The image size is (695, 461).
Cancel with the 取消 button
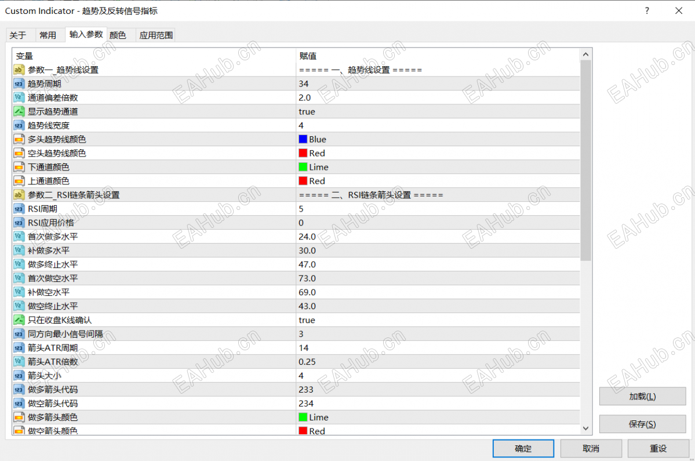(591, 449)
